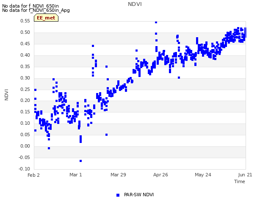Click the May 24 x-axis tick label

point(203,175)
